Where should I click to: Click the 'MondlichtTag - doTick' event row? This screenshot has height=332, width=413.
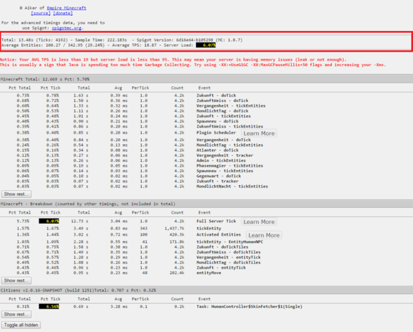206,111
